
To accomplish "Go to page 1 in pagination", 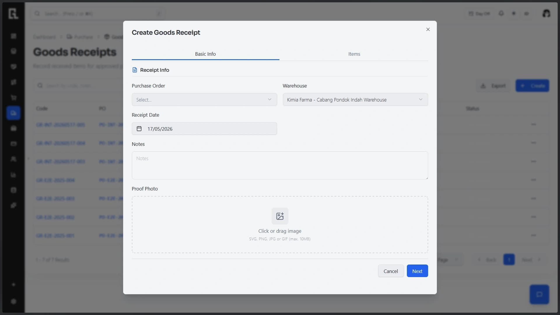I will tap(509, 260).
